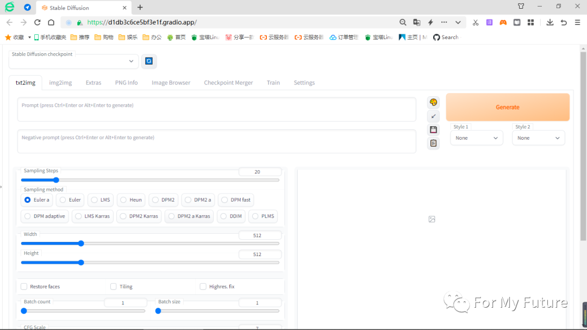This screenshot has width=587, height=330.
Task: Open the 娱乐 bookmark folder
Action: click(128, 37)
